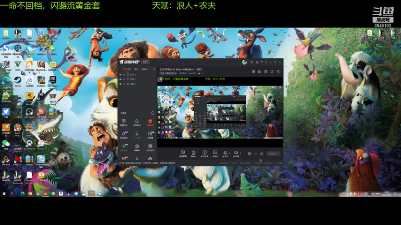Collapse the toolbox panel with the circle button

(x=153, y=113)
